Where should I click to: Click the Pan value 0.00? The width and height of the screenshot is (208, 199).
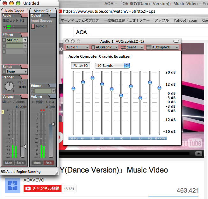pos(22,87)
